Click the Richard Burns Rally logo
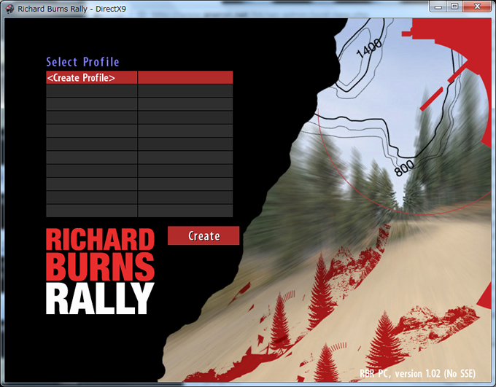 click(x=100, y=271)
